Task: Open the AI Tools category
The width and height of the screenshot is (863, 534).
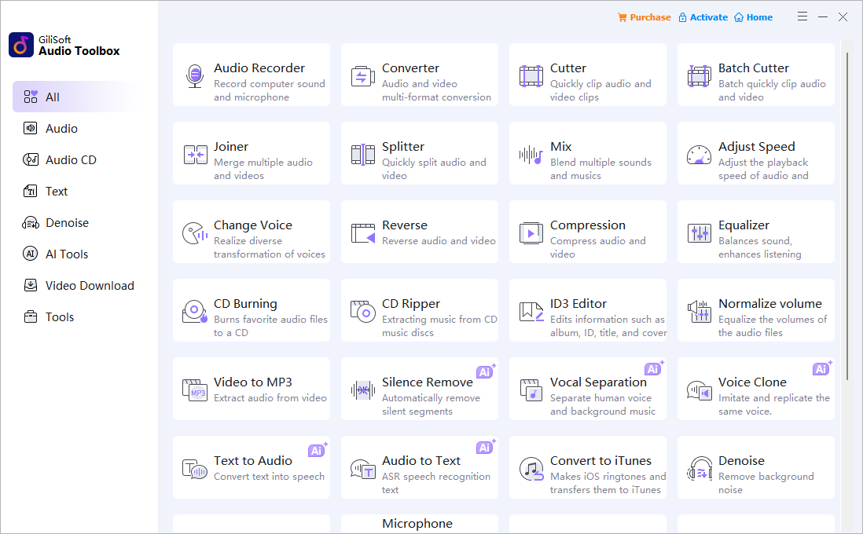Action: click(x=76, y=254)
